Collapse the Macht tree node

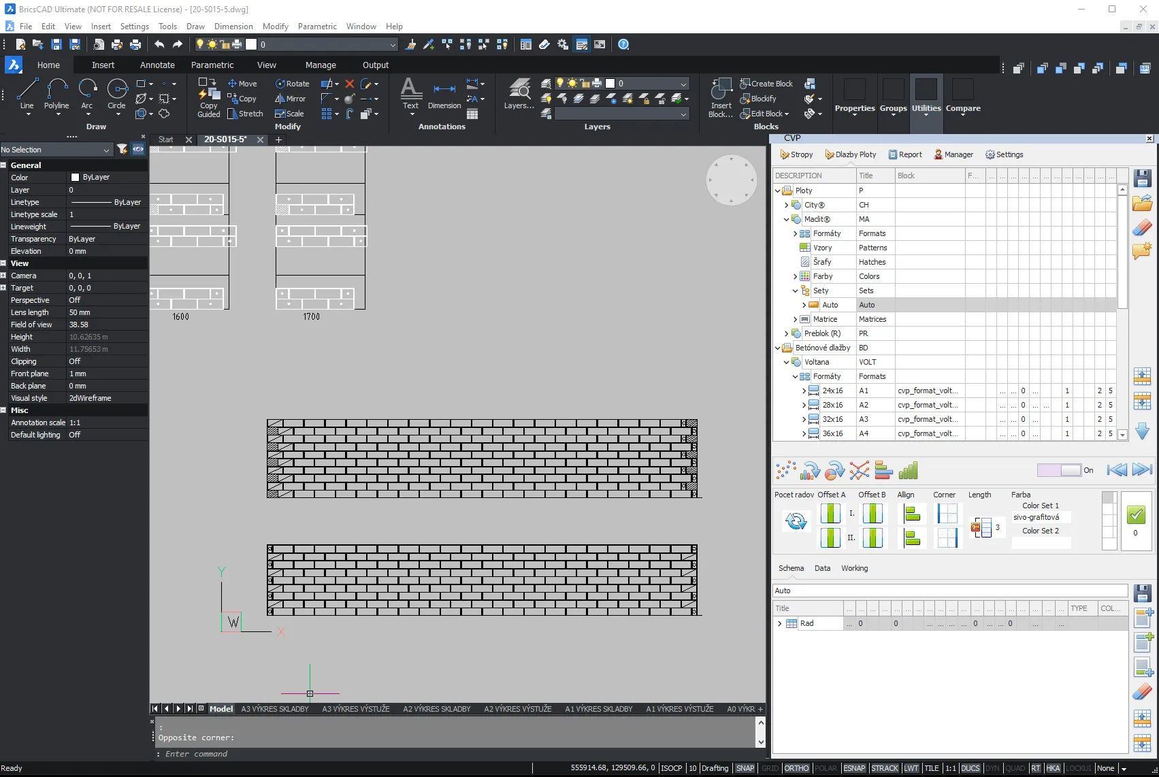point(787,219)
